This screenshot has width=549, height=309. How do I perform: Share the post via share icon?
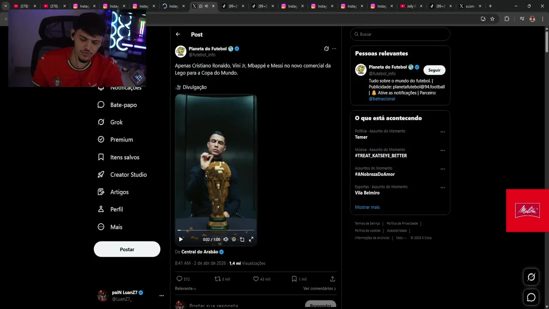(x=332, y=279)
